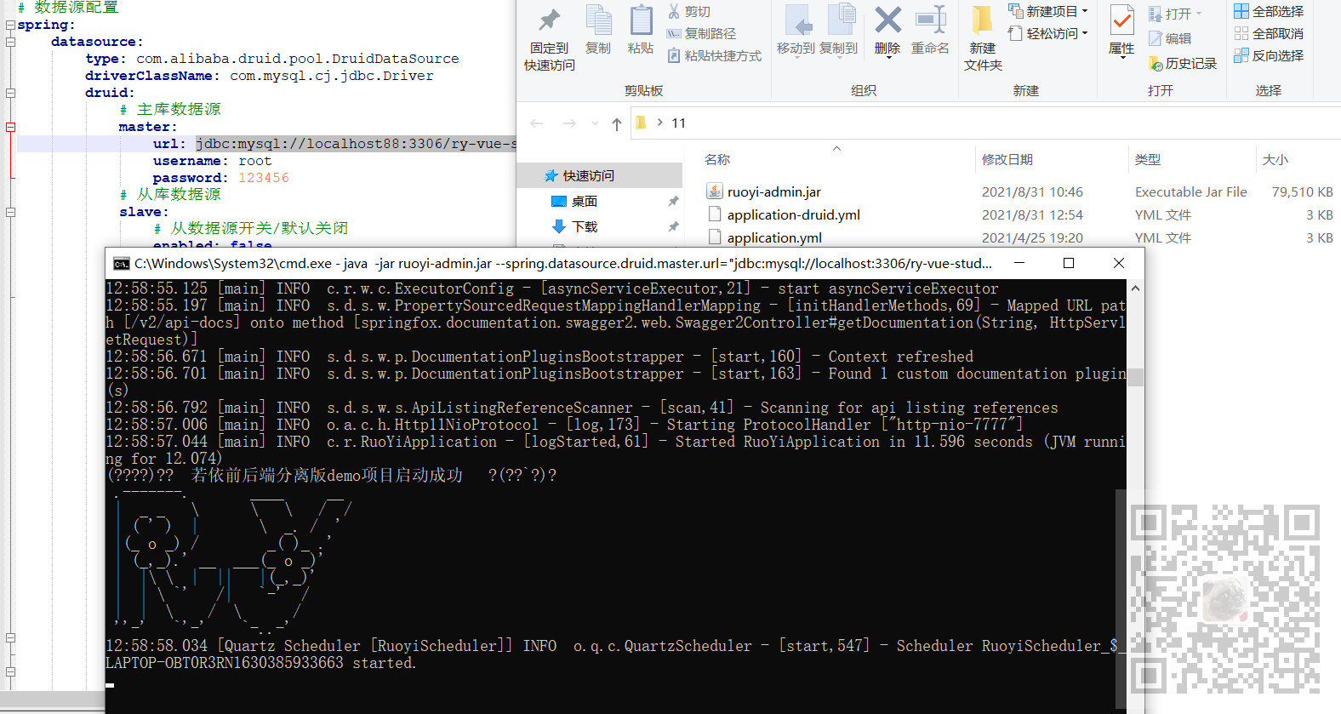Image resolution: width=1341 pixels, height=714 pixels.
Task: Open the Explorer recent locations dropdown arrow
Action: (x=595, y=124)
